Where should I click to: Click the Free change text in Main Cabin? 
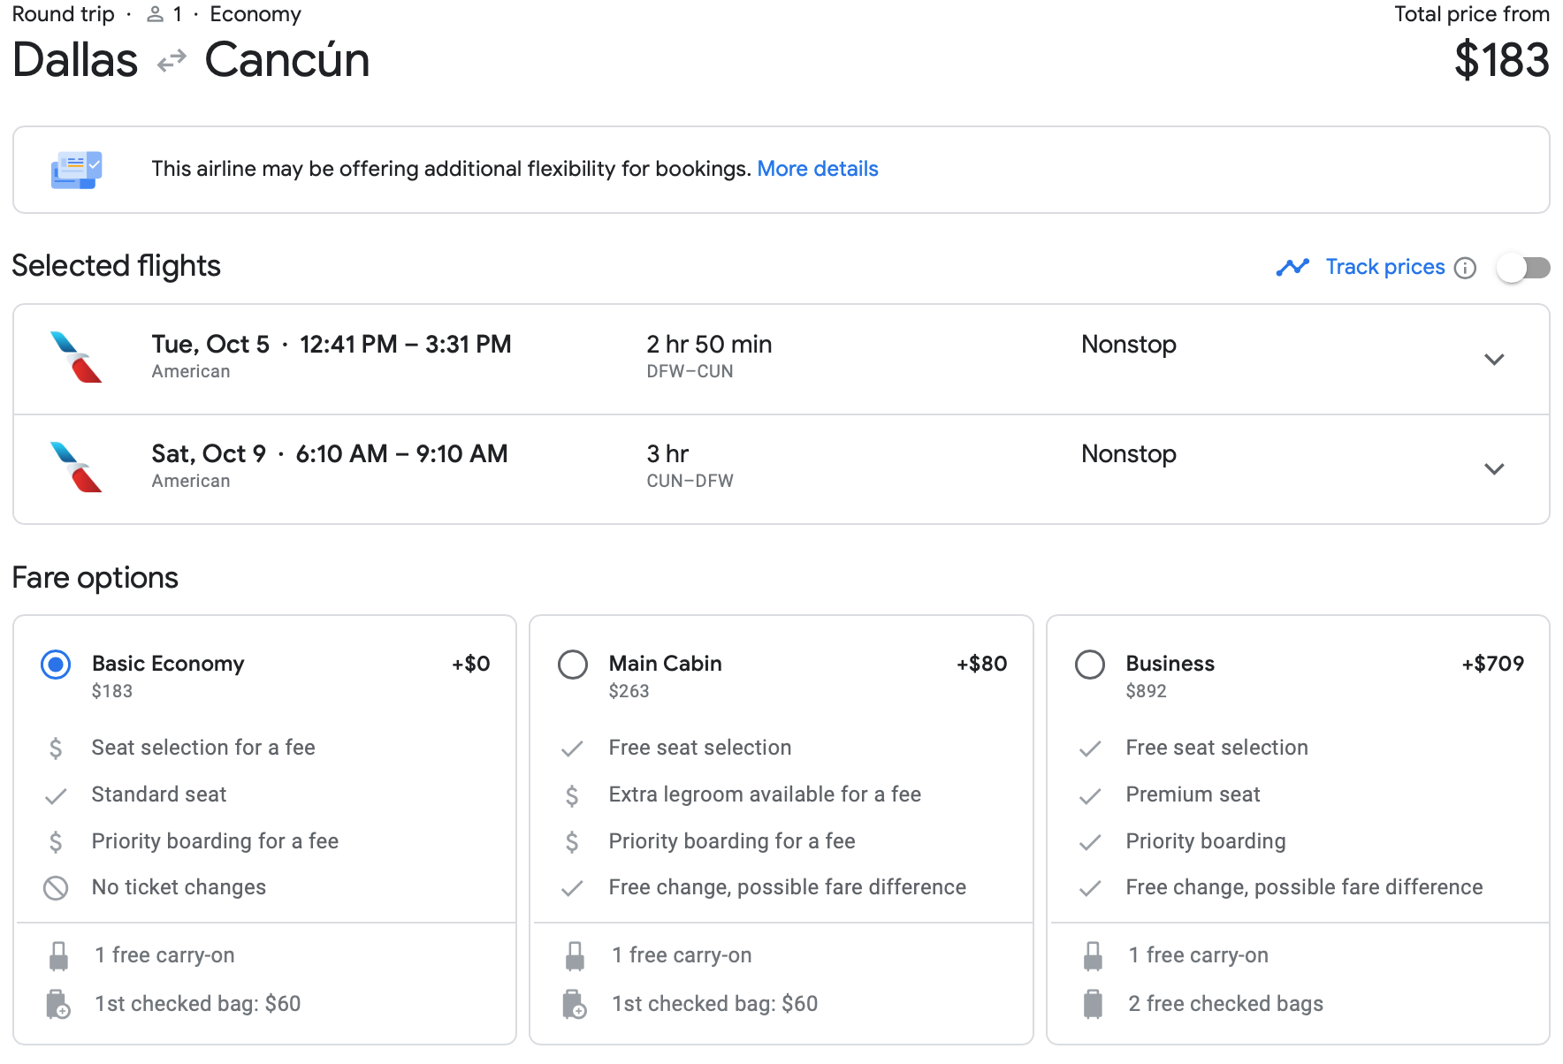(x=788, y=887)
